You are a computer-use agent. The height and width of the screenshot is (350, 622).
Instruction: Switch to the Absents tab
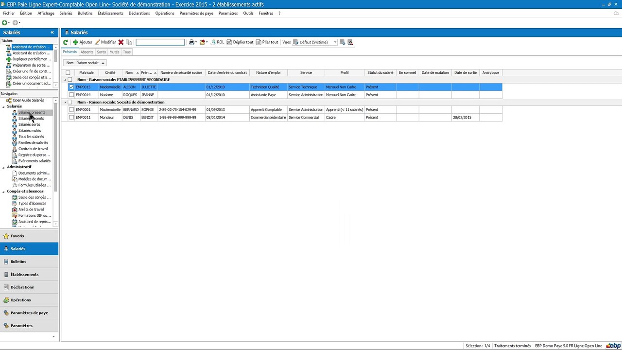coord(87,52)
